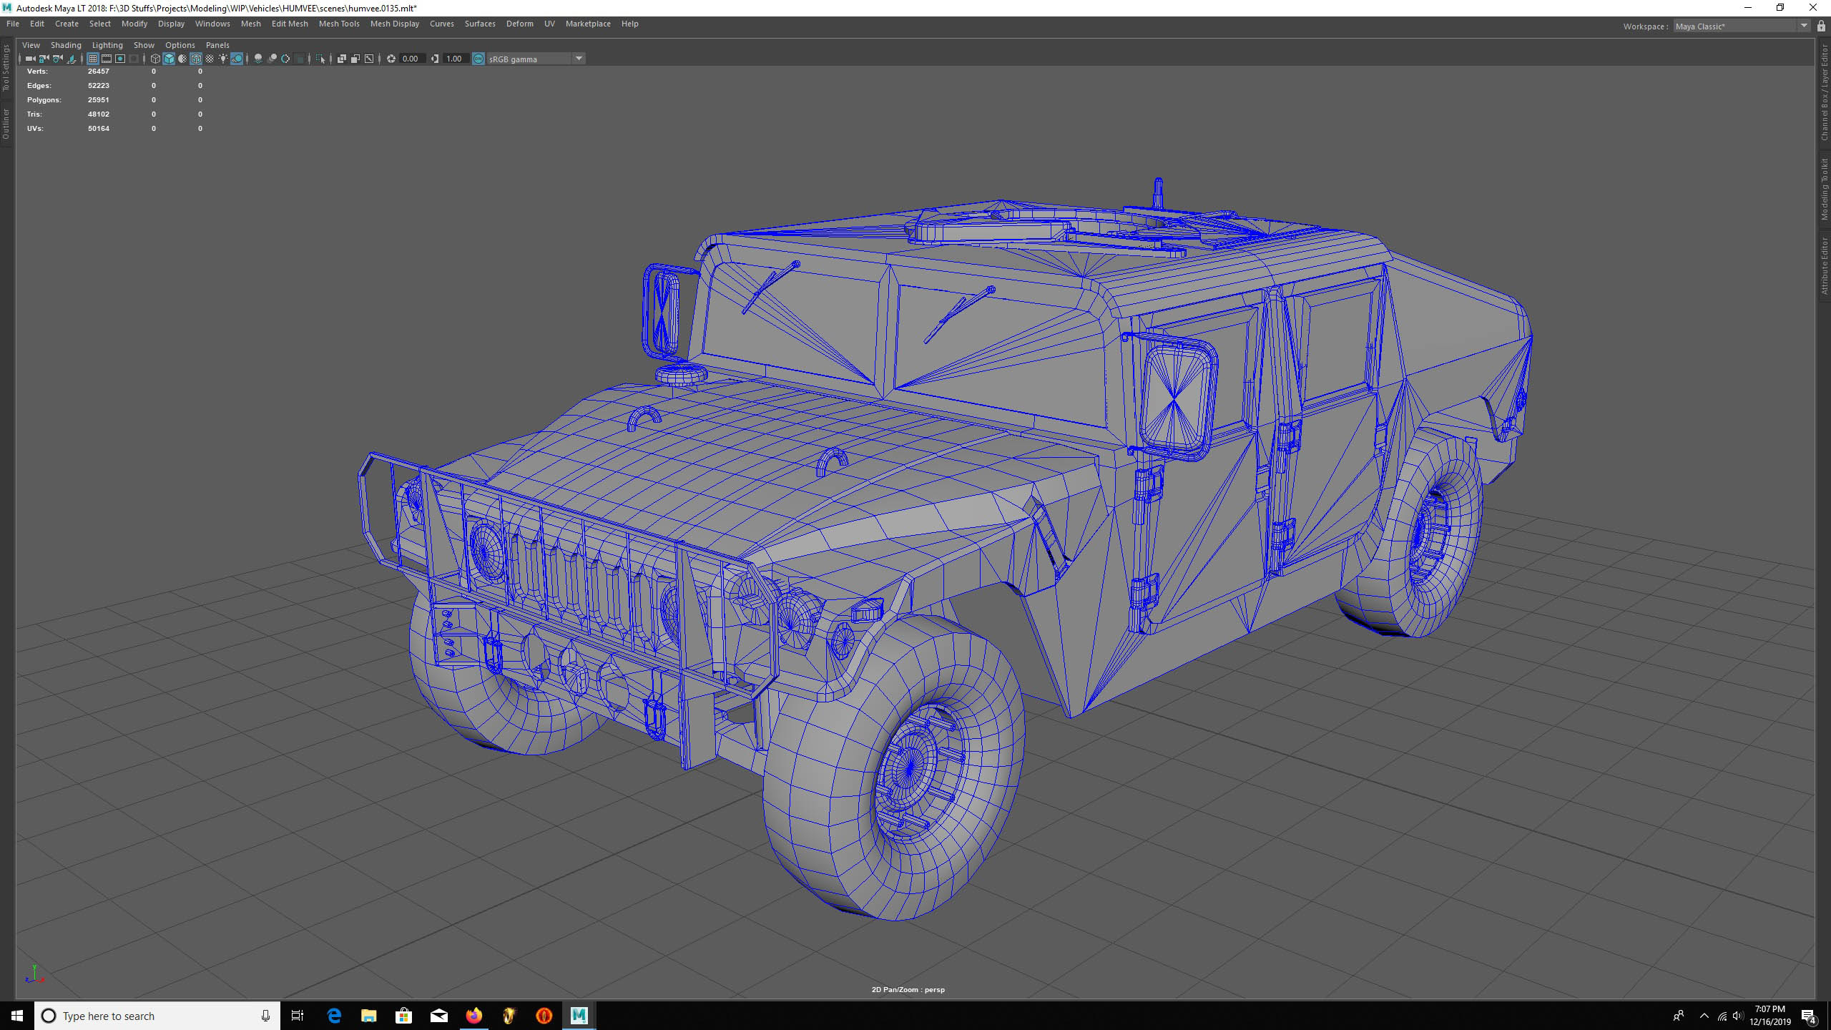Toggle Wireframe on Shaded icon

(x=196, y=59)
